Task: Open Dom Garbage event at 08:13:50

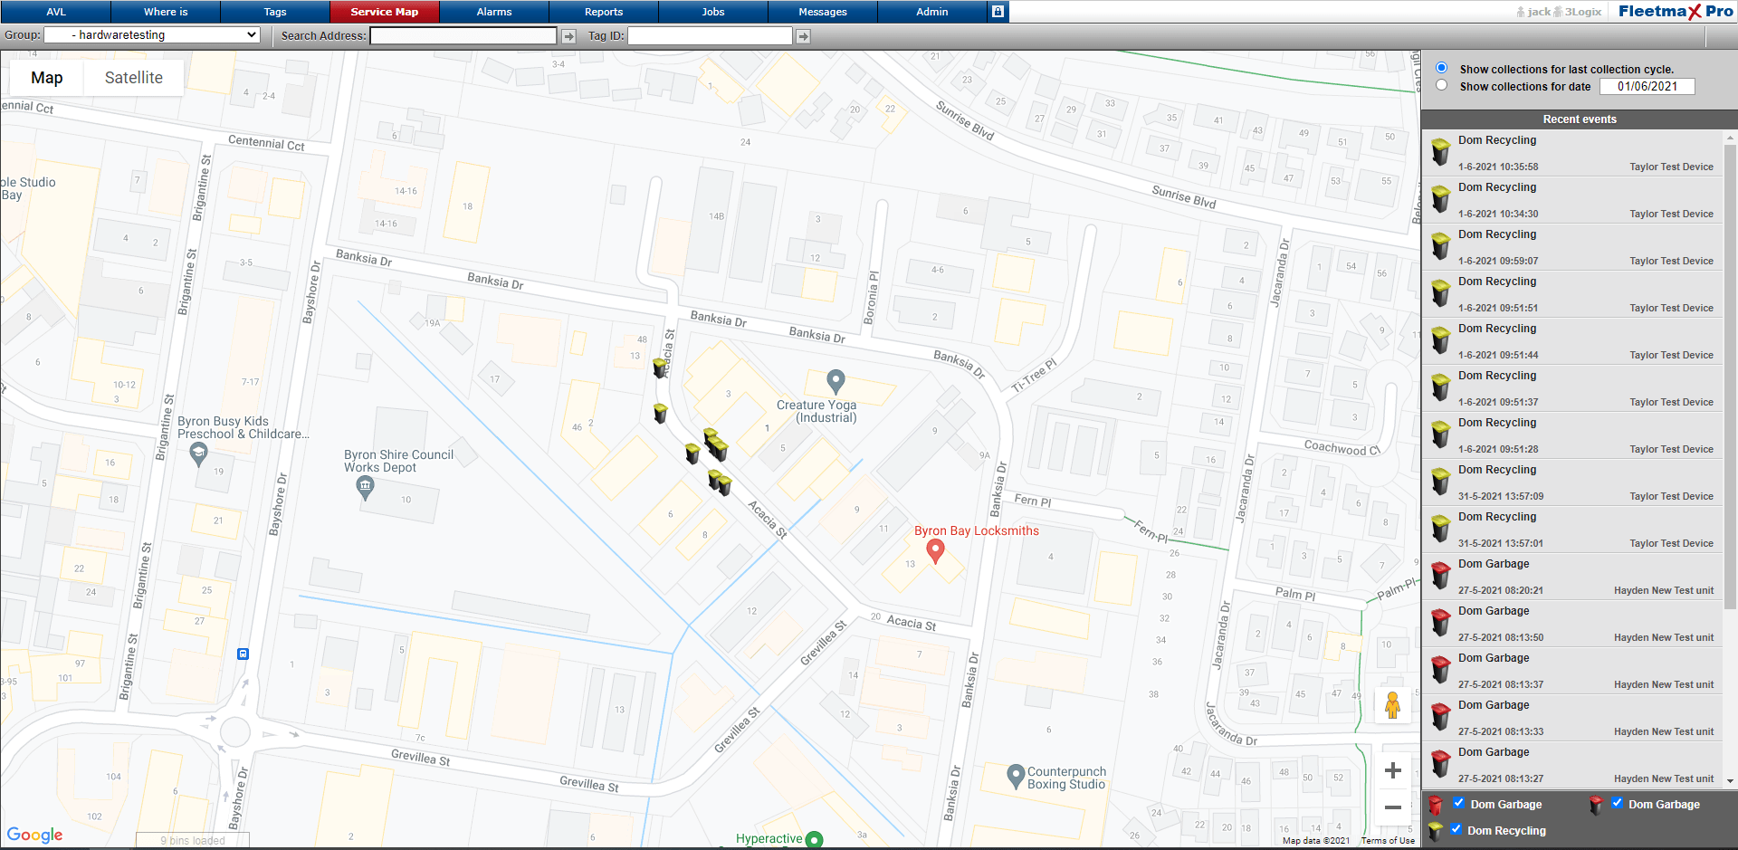Action: pos(1572,624)
